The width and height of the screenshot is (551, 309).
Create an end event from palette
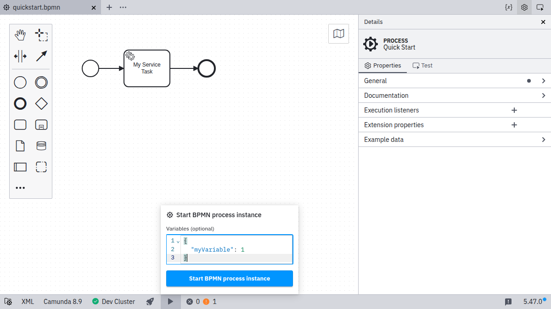point(20,104)
